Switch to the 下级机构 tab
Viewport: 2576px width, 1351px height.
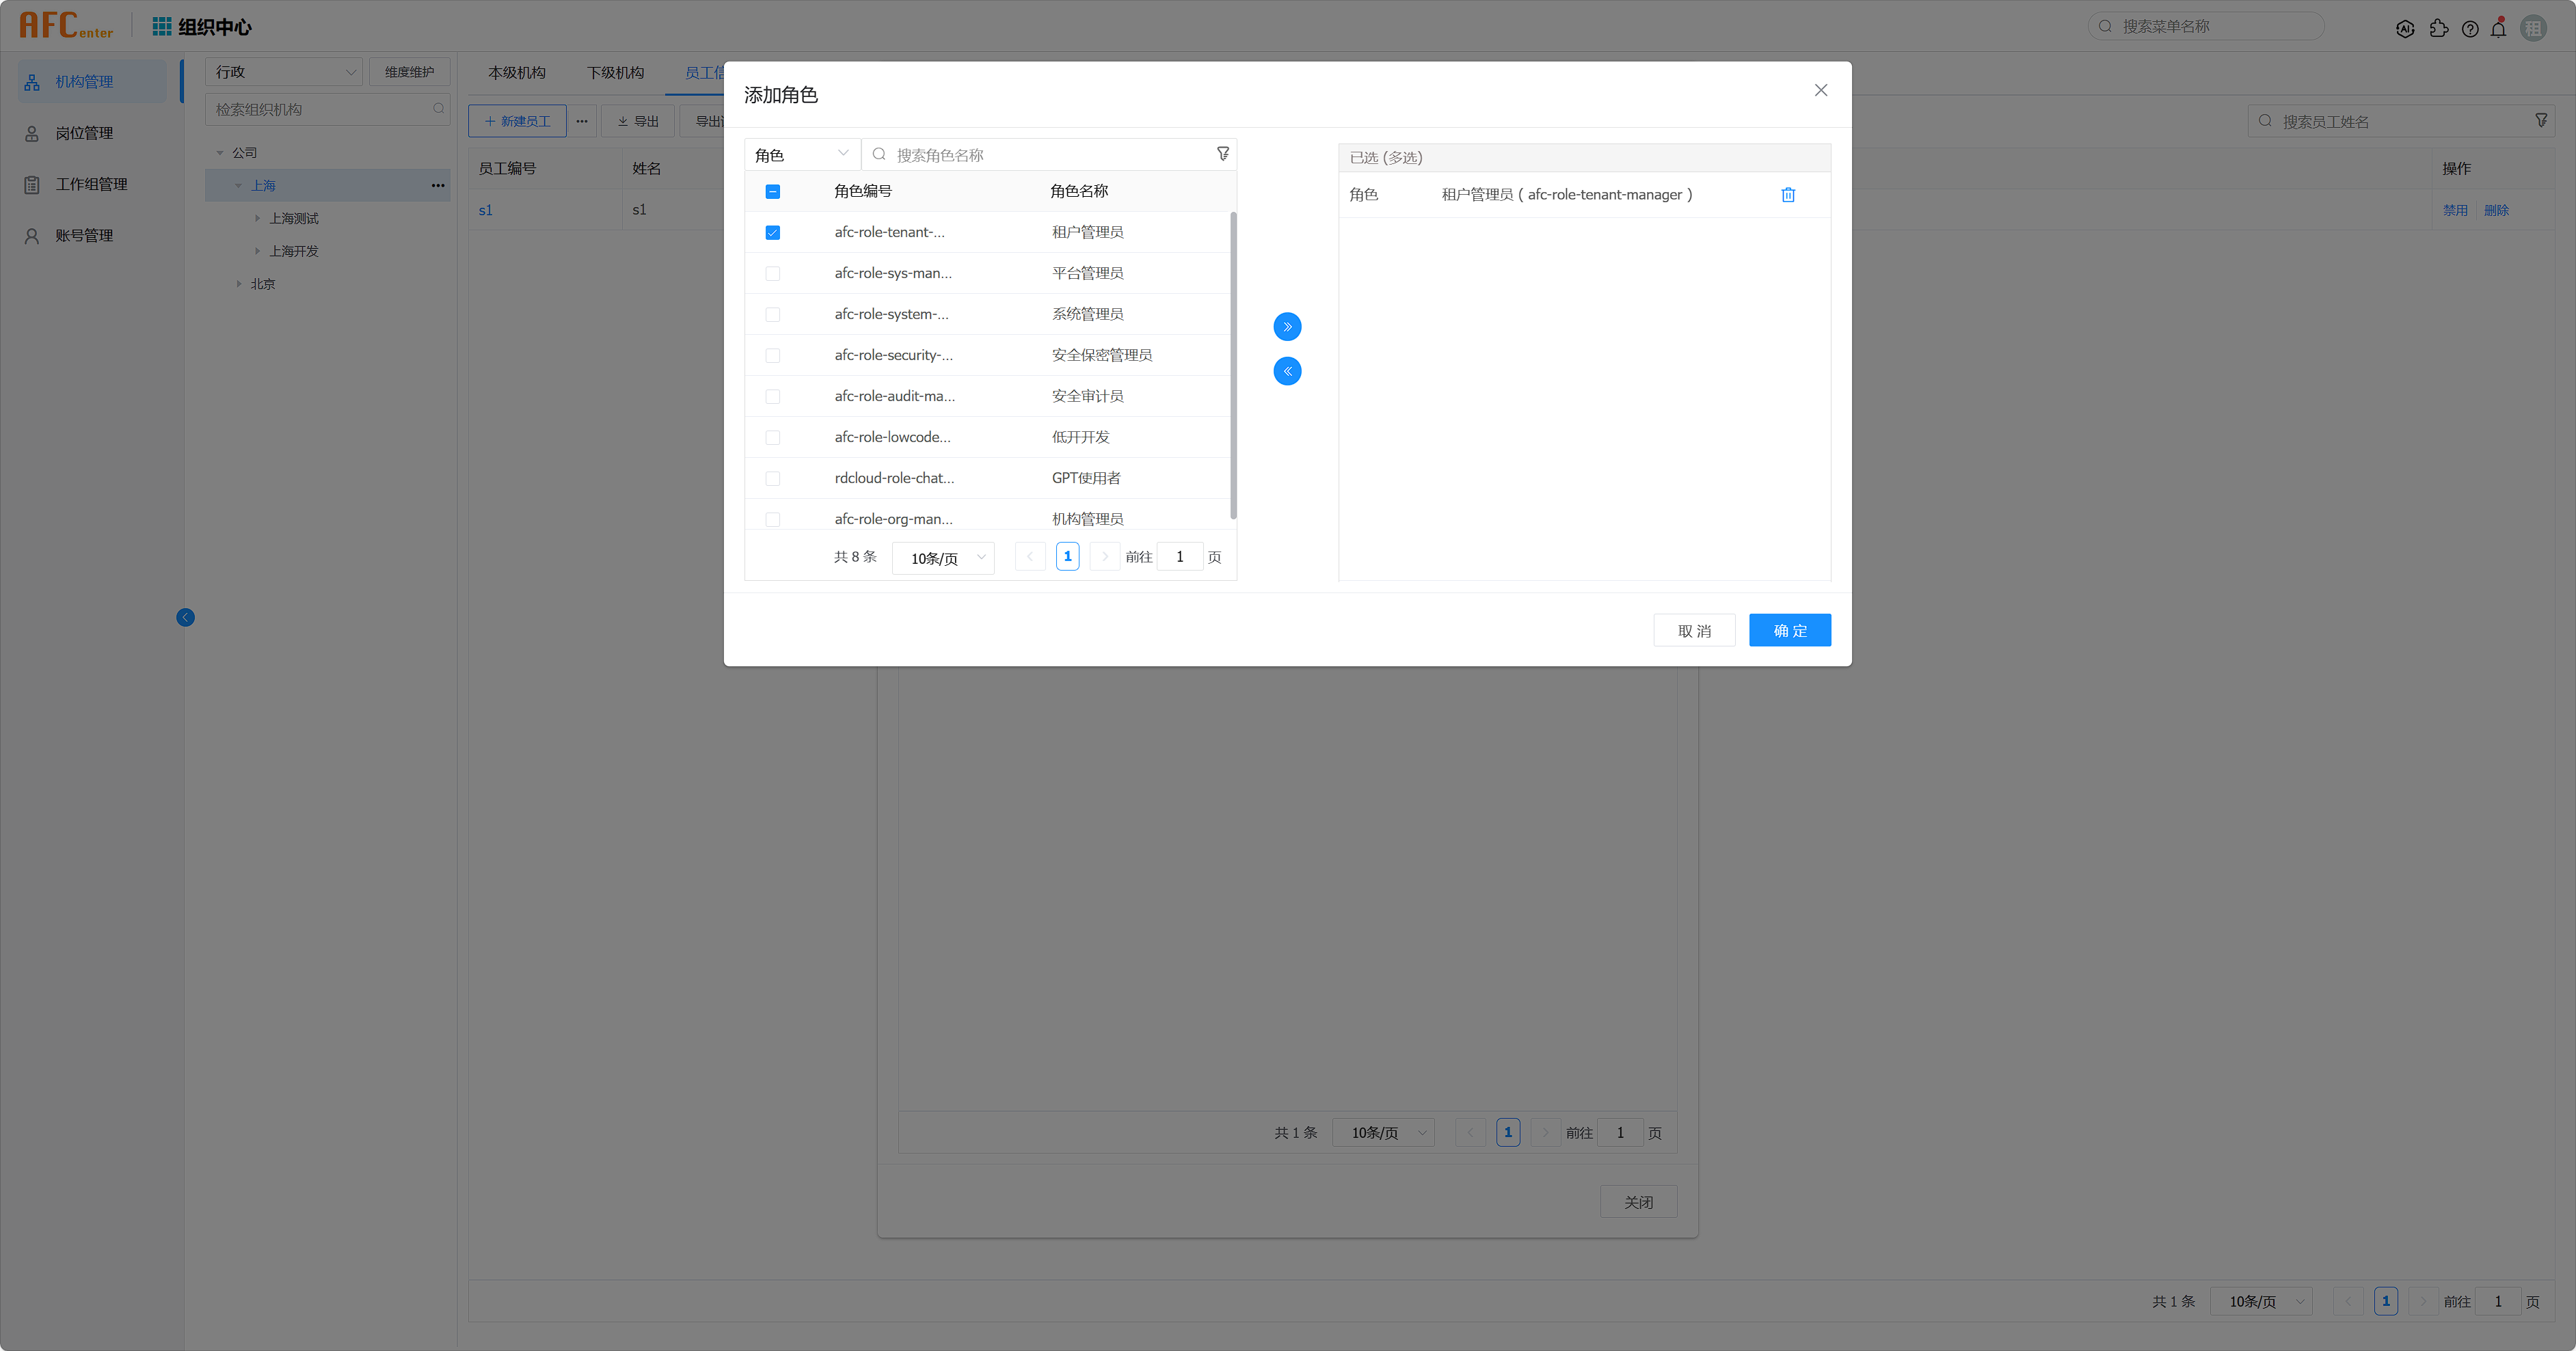(x=615, y=73)
